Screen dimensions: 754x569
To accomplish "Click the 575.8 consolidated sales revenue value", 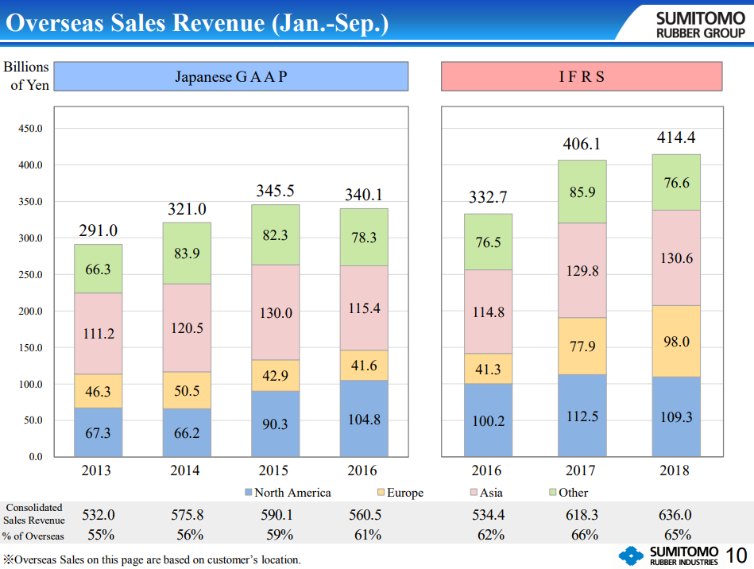I will coord(187,515).
